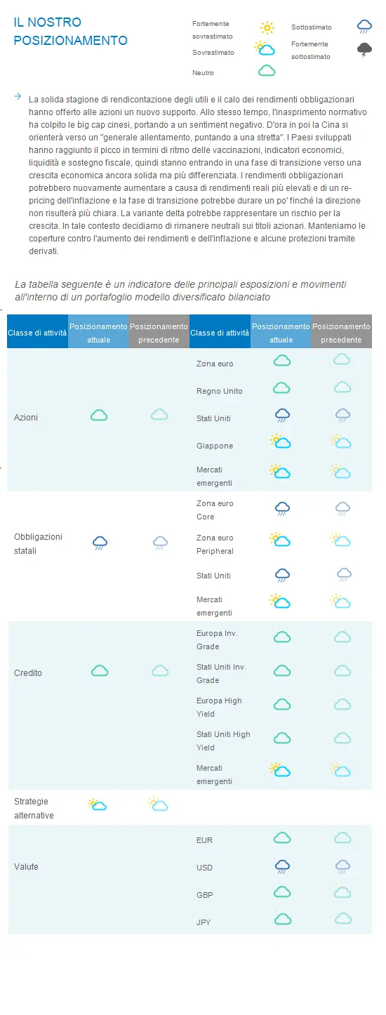Click the Fortemente sovrastimato sun icon in legend

[x=267, y=28]
